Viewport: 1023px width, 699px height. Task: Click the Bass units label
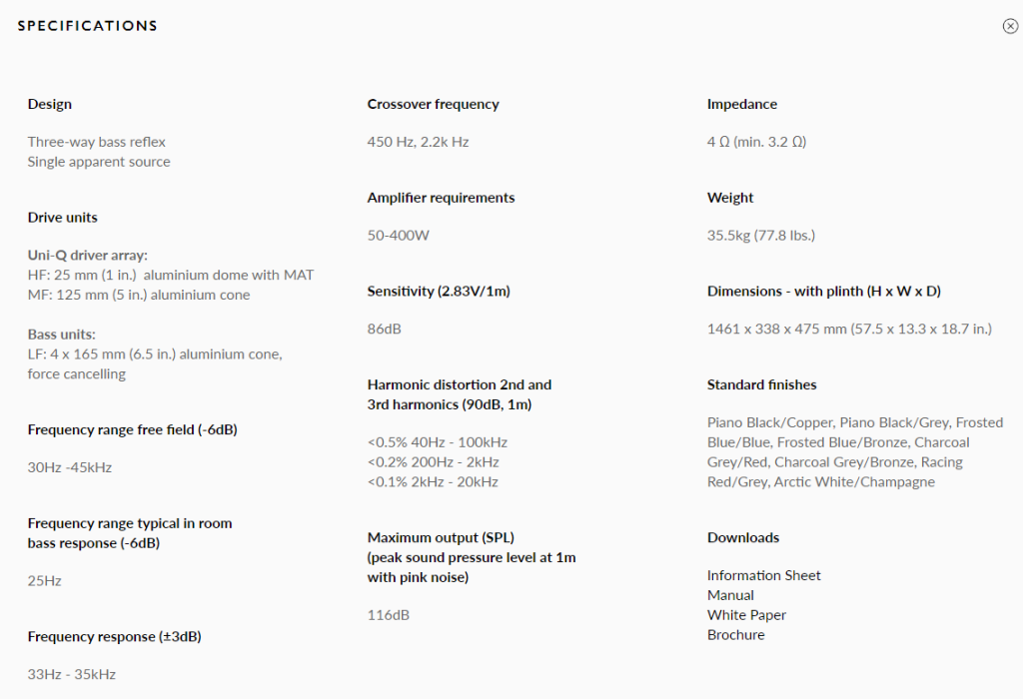(61, 335)
